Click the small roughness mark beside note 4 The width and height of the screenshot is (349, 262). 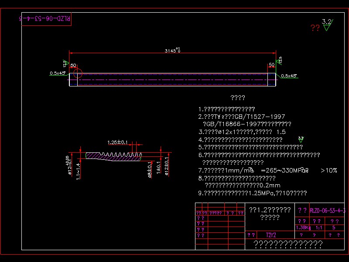pos(300,139)
